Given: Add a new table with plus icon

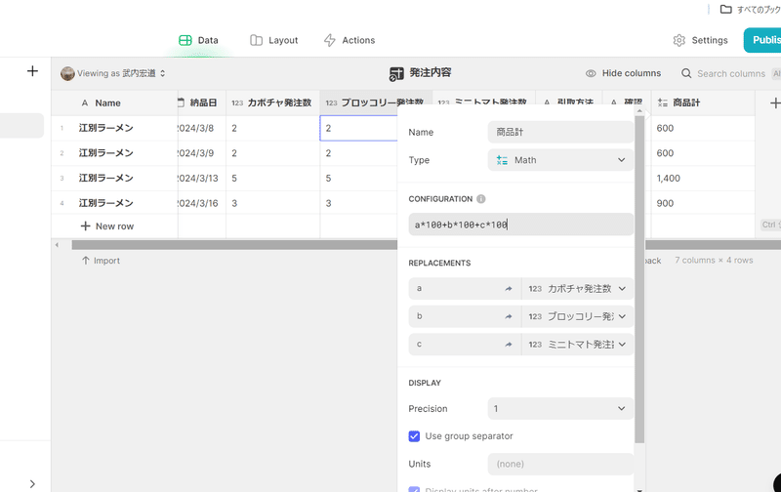Looking at the screenshot, I should click(x=32, y=71).
